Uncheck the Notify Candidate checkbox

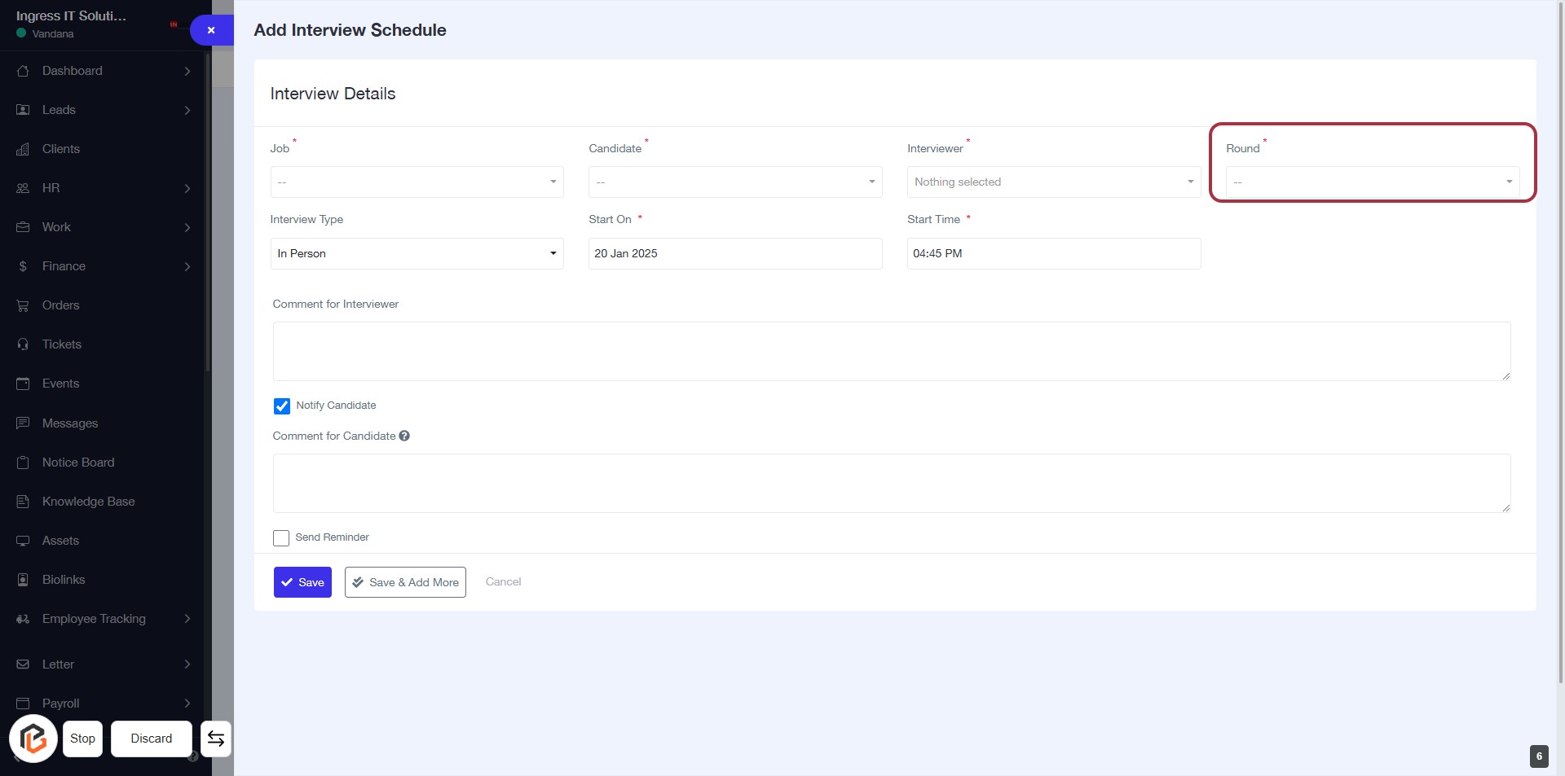pyautogui.click(x=282, y=406)
